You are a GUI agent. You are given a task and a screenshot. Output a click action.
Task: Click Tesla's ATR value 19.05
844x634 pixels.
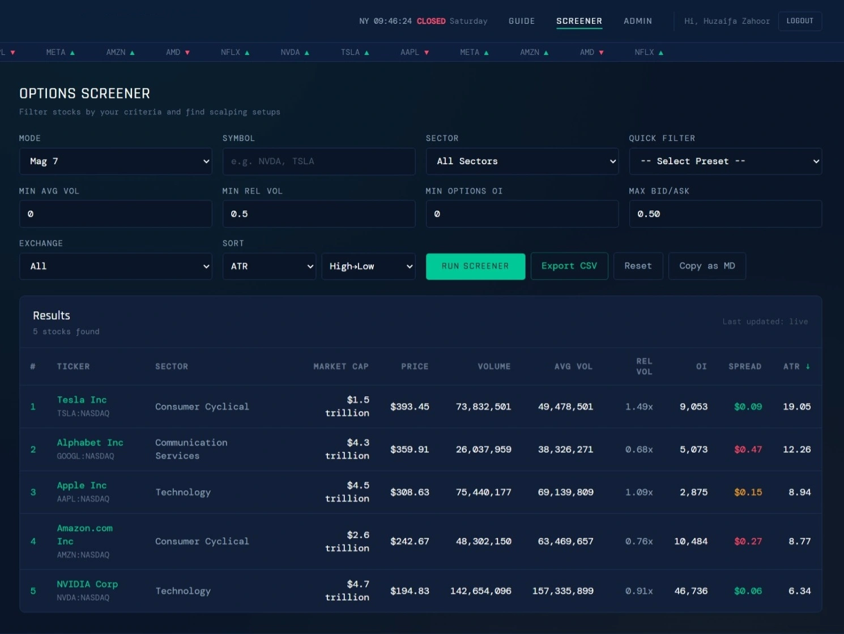click(796, 406)
